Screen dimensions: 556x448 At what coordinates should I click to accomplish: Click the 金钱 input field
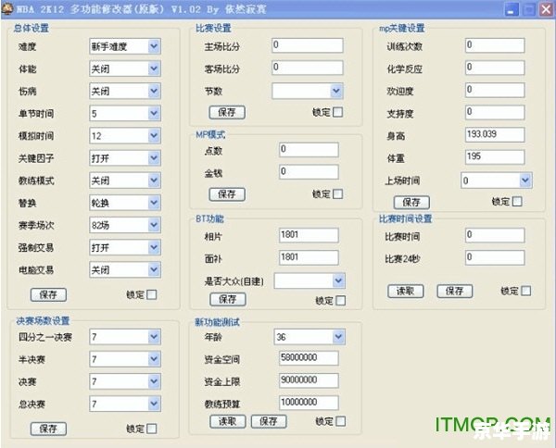309,172
